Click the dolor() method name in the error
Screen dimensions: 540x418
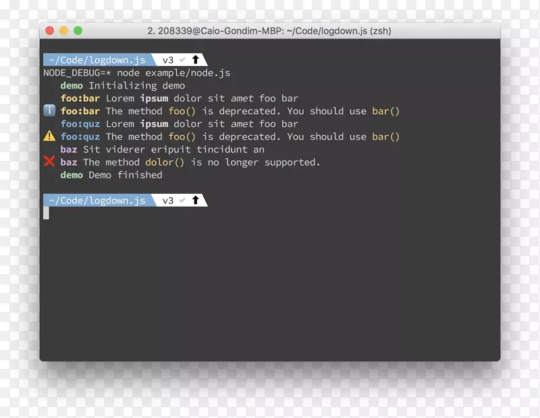[x=165, y=162]
